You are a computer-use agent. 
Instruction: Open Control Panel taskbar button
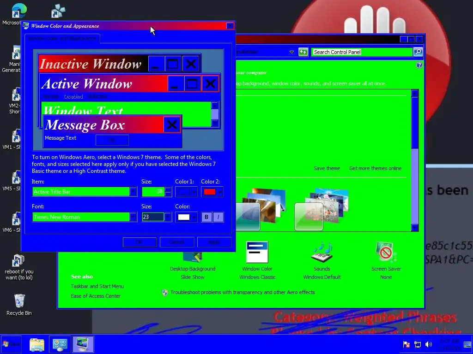click(x=60, y=344)
